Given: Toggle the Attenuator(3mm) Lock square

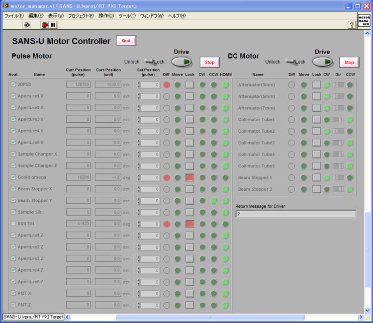Looking at the screenshot, I should point(317,85).
